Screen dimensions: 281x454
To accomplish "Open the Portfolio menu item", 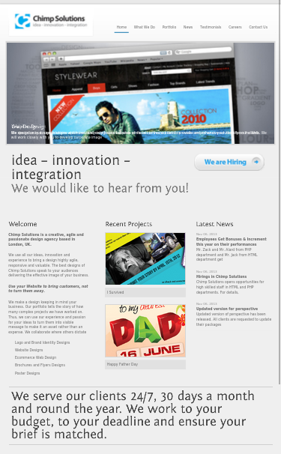I will pyautogui.click(x=169, y=27).
